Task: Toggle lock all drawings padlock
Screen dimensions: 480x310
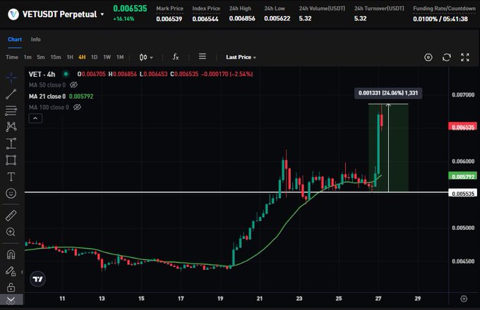Action: (x=11, y=287)
